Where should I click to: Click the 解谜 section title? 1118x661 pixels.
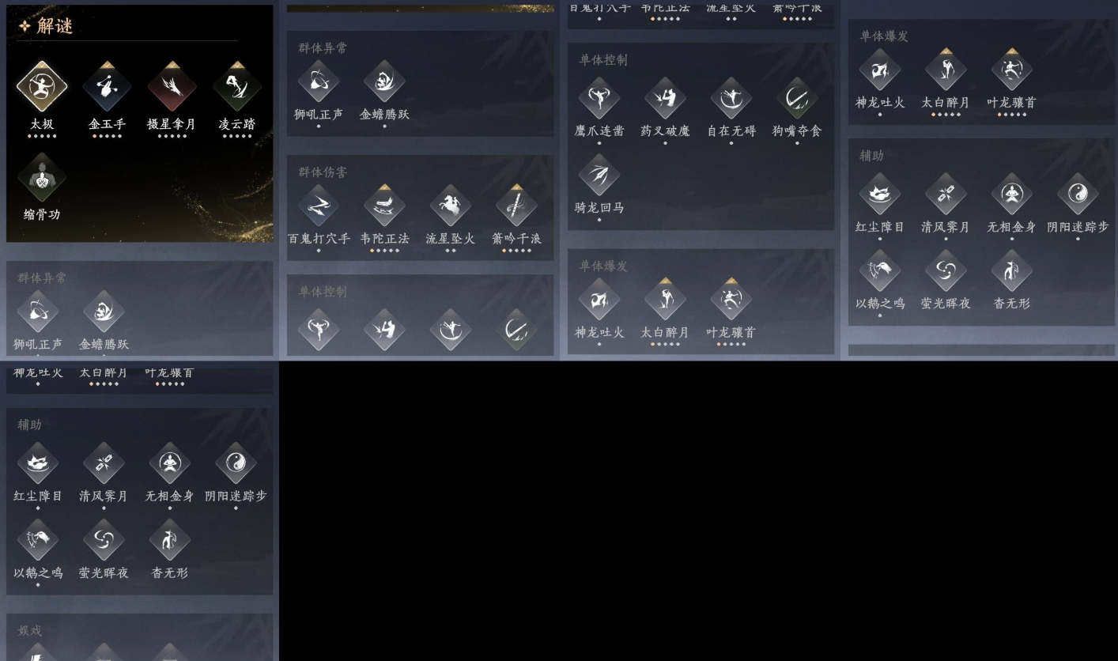coord(55,26)
